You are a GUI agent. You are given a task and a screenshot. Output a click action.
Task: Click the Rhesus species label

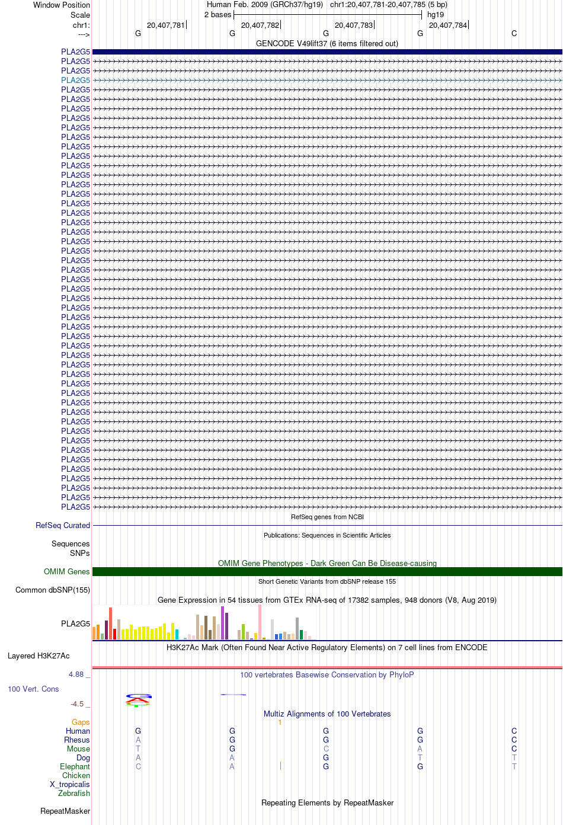pos(77,740)
